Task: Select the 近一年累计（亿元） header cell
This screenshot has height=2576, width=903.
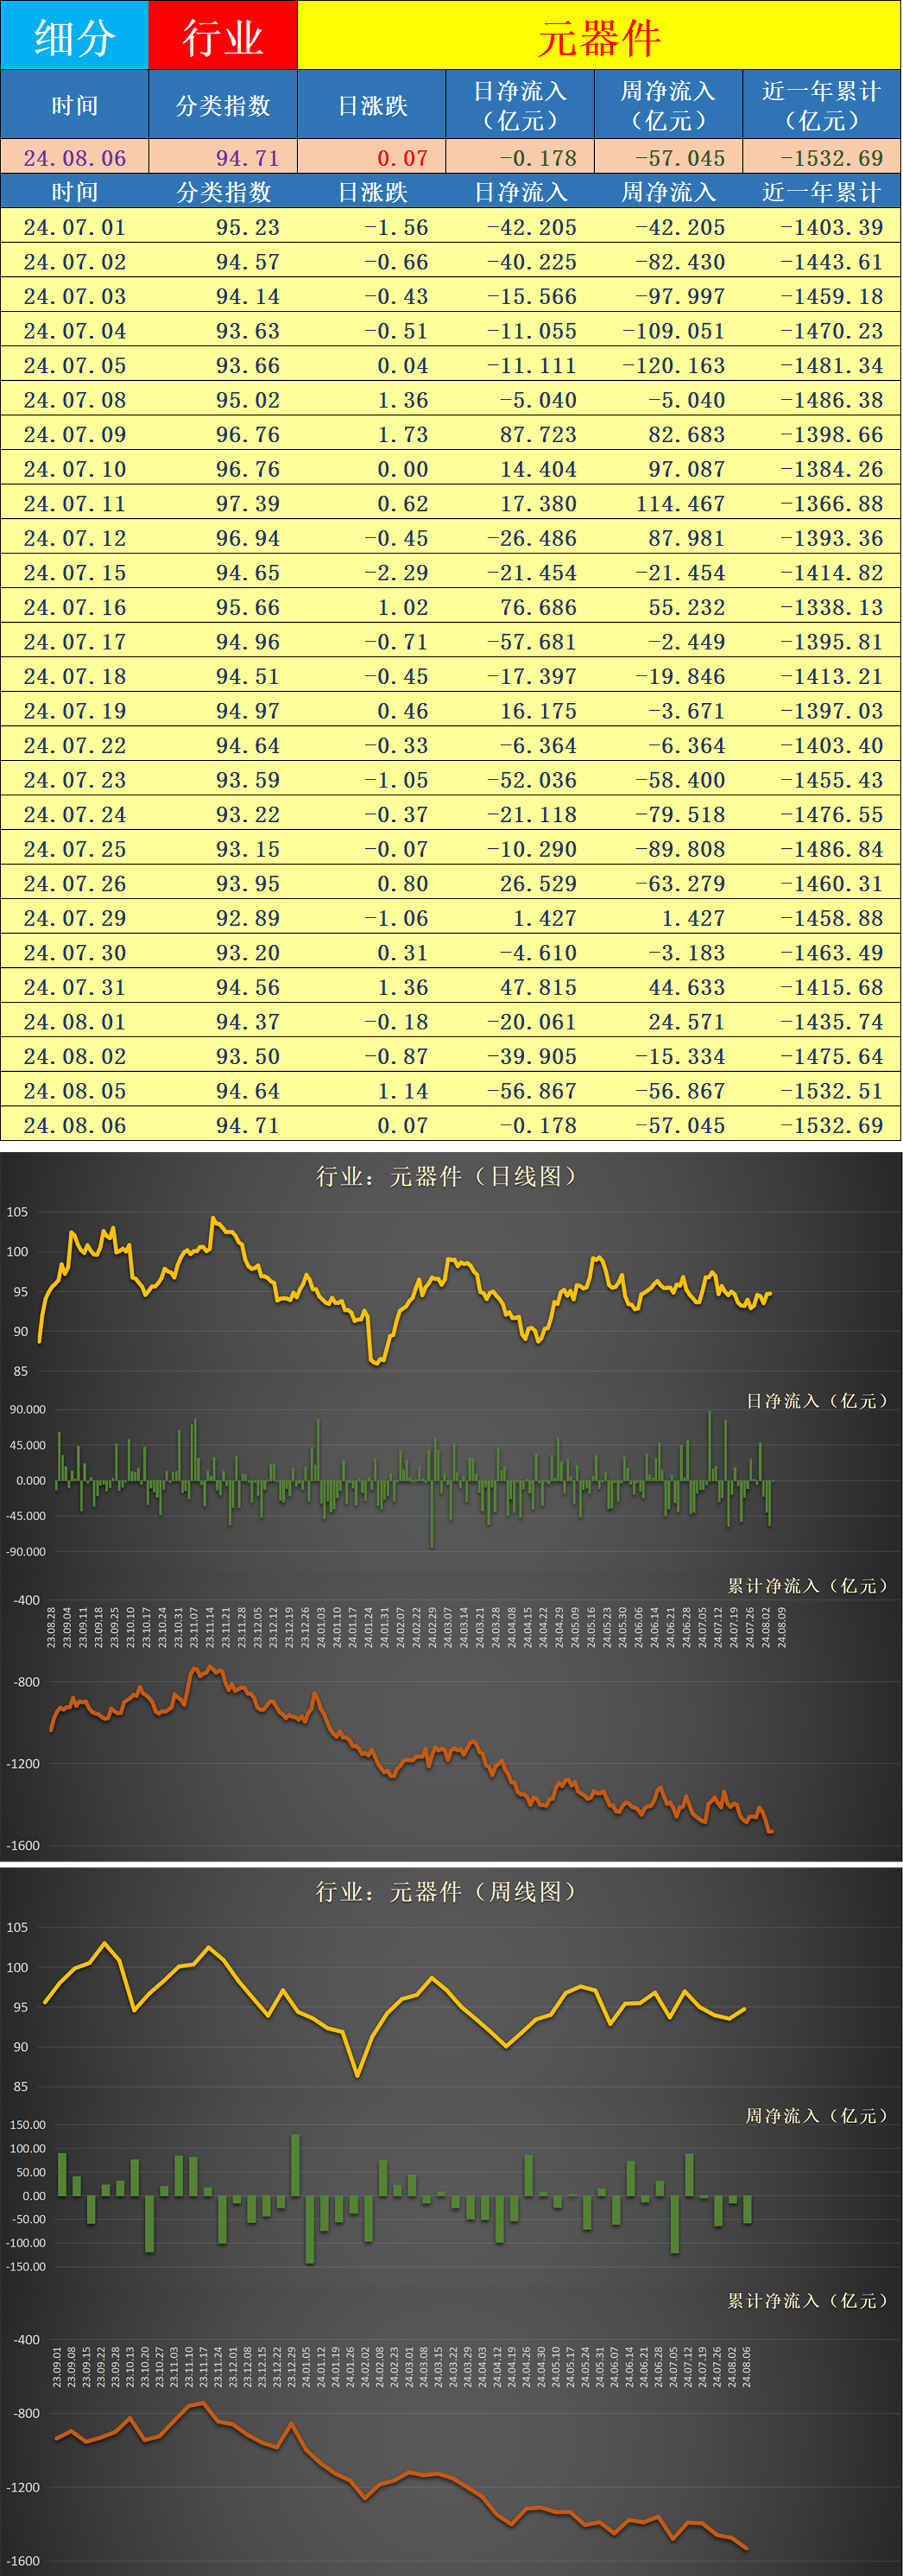Action: click(x=822, y=105)
